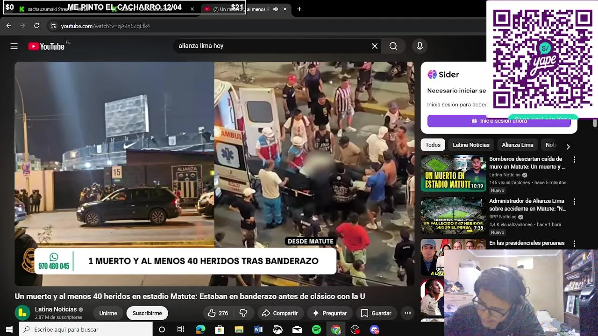Open Spotify from the taskbar
Screen dimensions: 598x336
click(x=316, y=329)
